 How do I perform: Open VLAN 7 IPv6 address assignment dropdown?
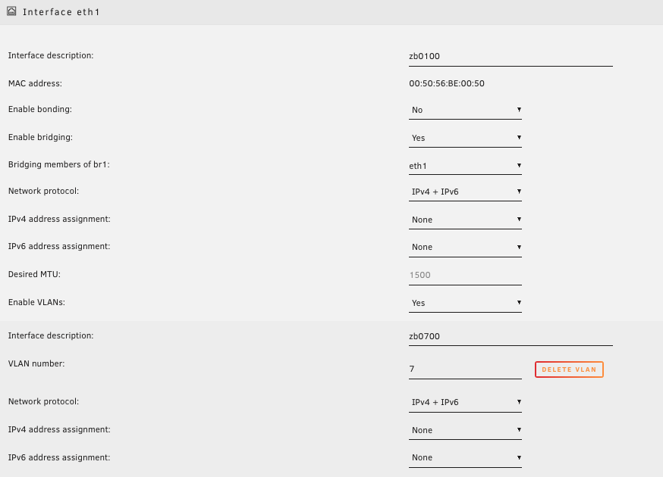click(465, 458)
